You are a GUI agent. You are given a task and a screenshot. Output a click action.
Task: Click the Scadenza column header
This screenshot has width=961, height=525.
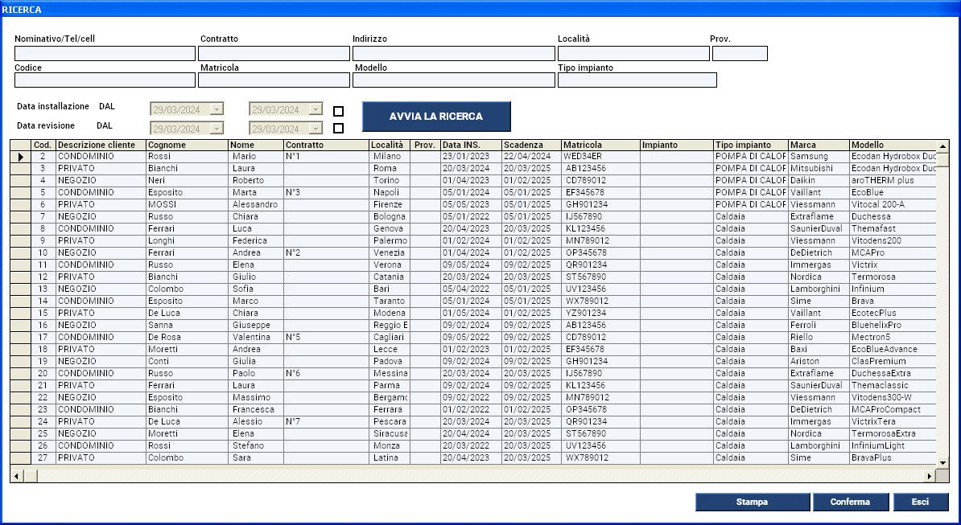click(530, 145)
